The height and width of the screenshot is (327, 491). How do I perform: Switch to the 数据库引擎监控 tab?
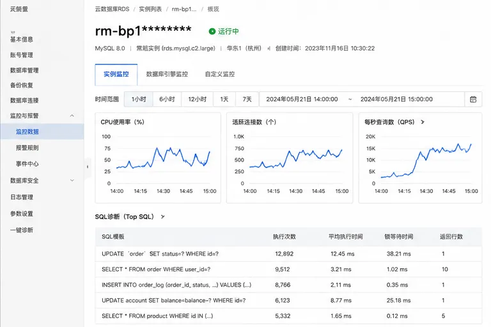(167, 74)
